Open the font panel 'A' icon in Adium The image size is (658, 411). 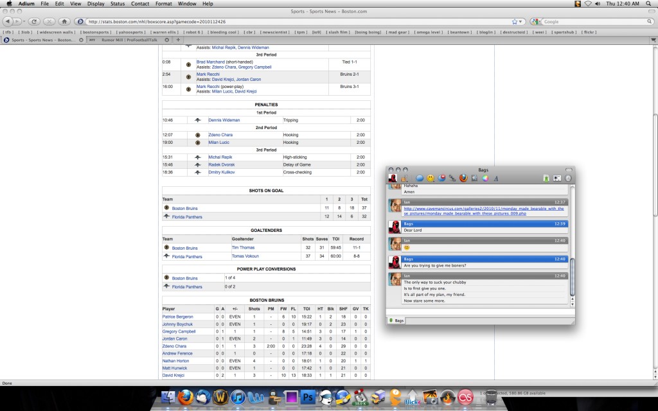[x=495, y=179]
